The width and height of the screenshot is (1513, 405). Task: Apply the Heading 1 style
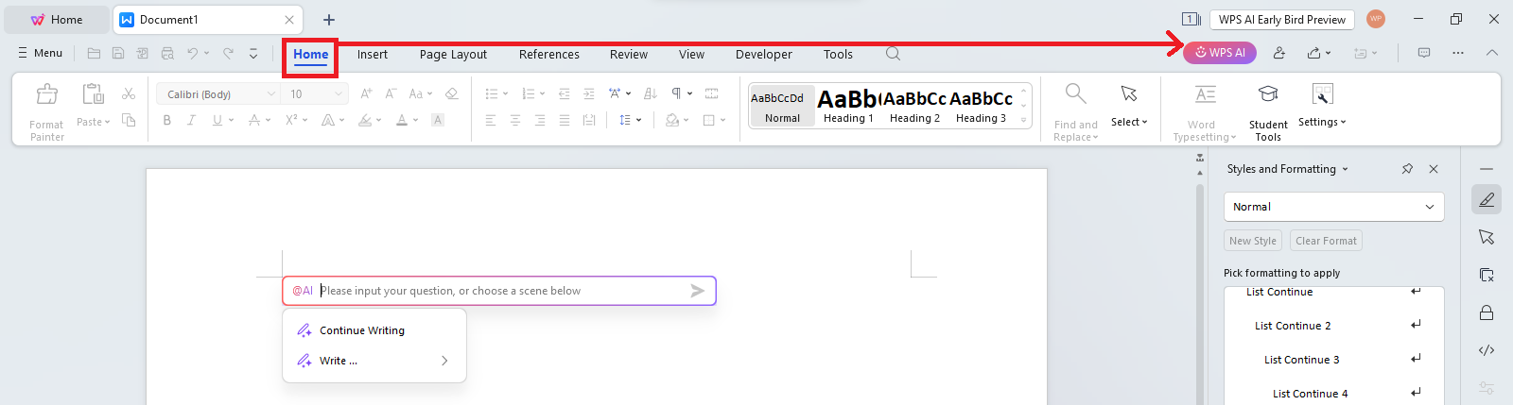point(848,105)
